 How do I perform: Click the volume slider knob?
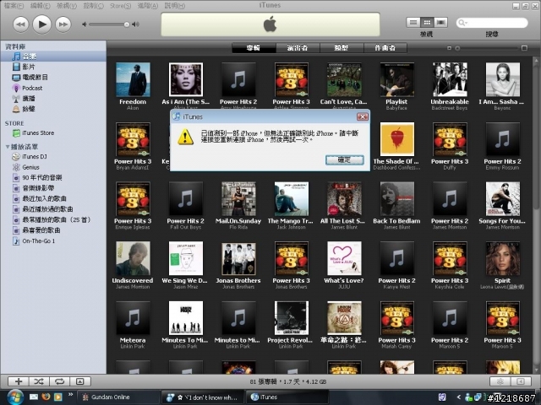point(127,24)
